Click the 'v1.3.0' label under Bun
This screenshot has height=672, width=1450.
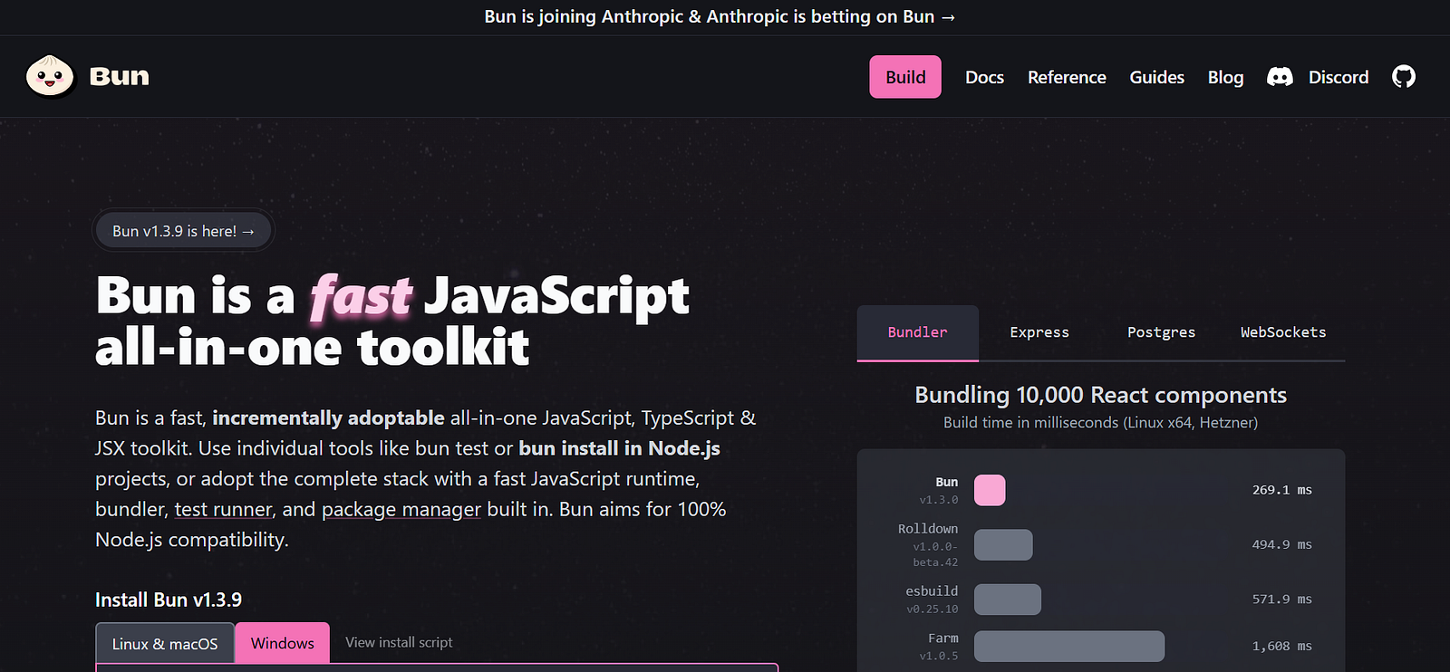pyautogui.click(x=939, y=500)
